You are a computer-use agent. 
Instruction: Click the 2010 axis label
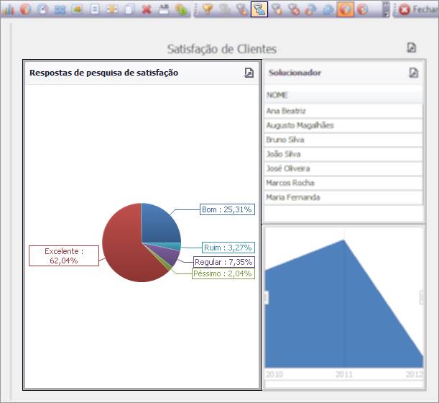(x=274, y=374)
